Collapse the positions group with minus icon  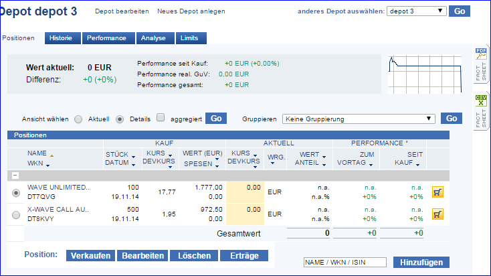pyautogui.click(x=15, y=176)
